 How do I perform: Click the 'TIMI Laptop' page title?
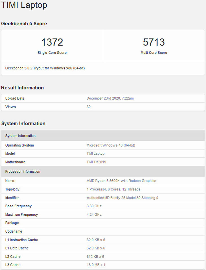pyautogui.click(x=24, y=5)
